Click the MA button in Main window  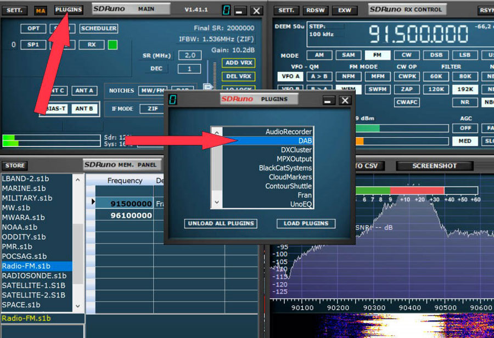(40, 11)
